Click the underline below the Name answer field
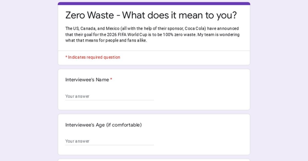This screenshot has height=161, width=308. (x=109, y=100)
